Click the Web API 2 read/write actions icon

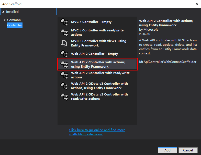click(x=64, y=75)
